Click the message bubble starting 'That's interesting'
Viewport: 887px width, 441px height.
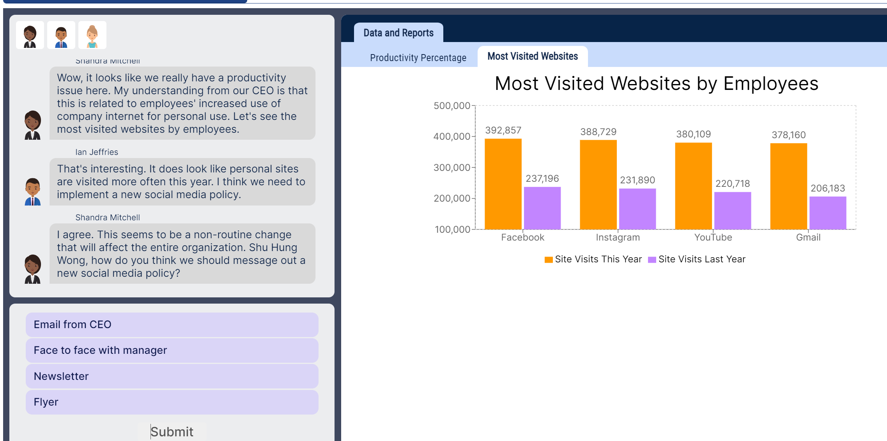pos(182,182)
